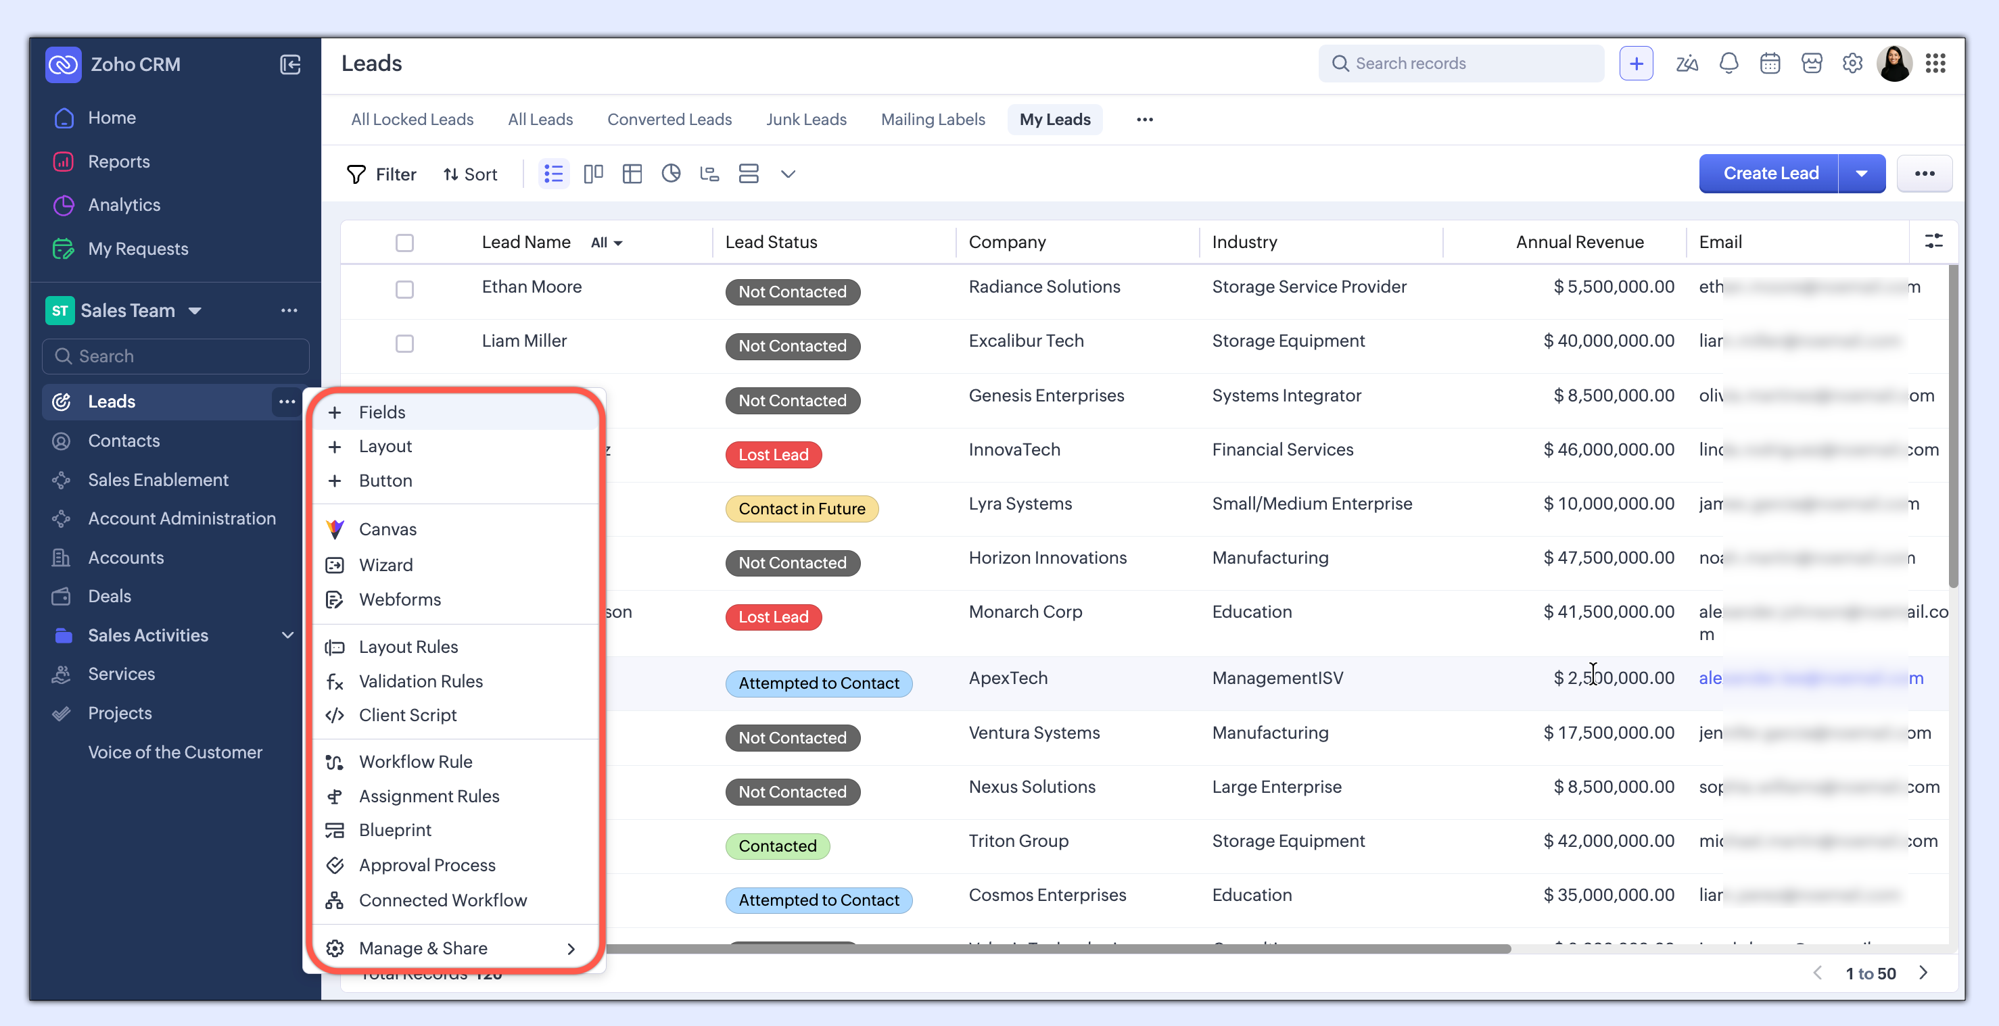Open the apps grid launcher
This screenshot has width=1999, height=1026.
(1935, 64)
